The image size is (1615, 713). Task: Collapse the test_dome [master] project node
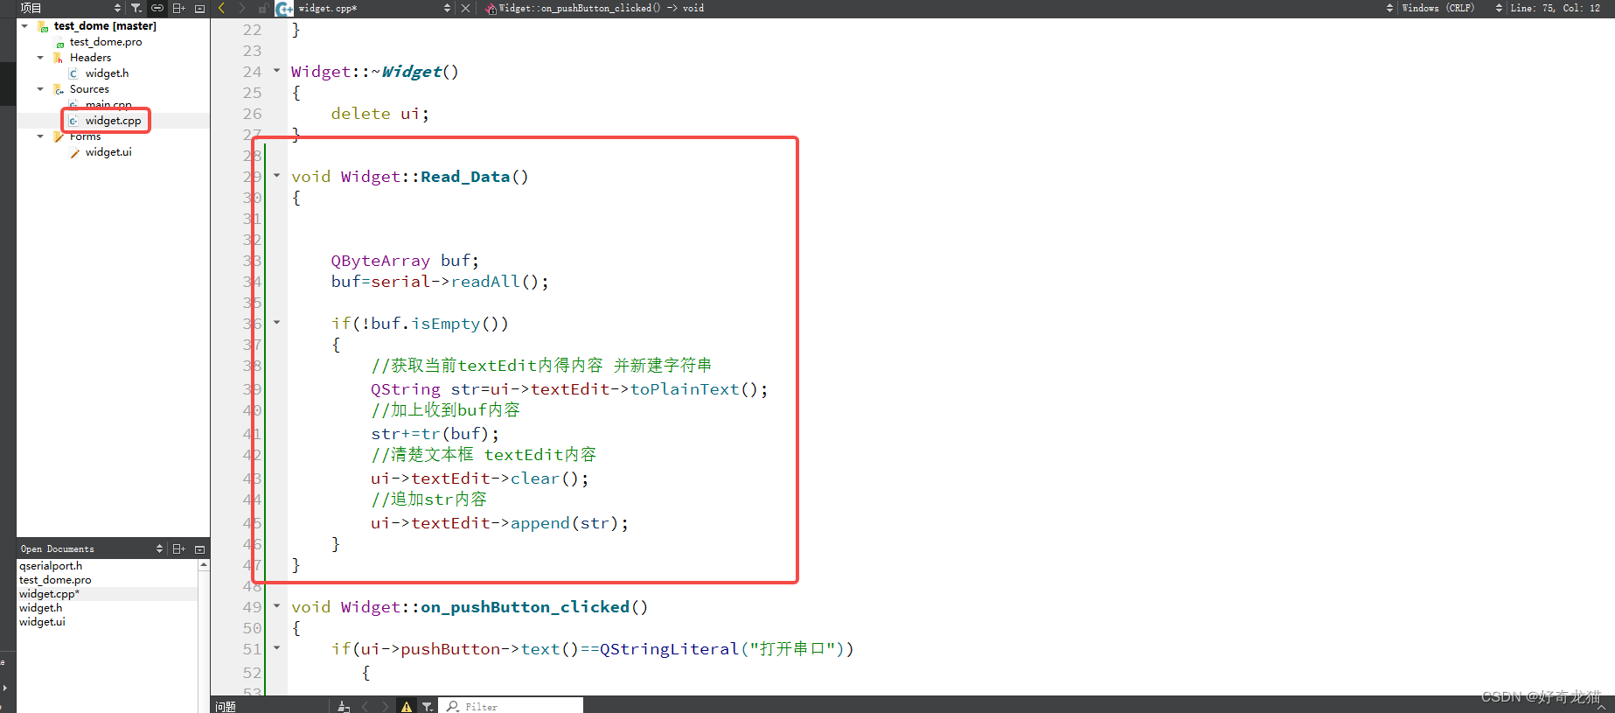click(x=24, y=26)
